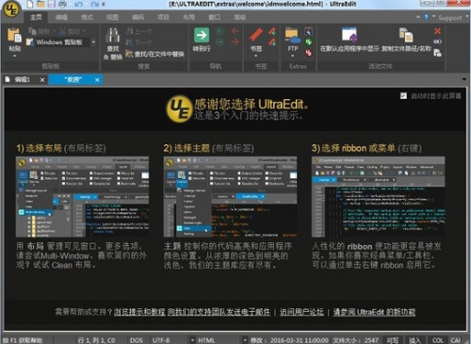Open the 窗口 Window ribbon tab
471x344 pixels.
click(x=214, y=17)
